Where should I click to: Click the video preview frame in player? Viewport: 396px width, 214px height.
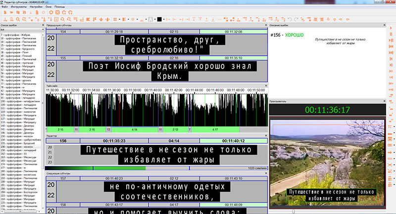[x=327, y=163]
